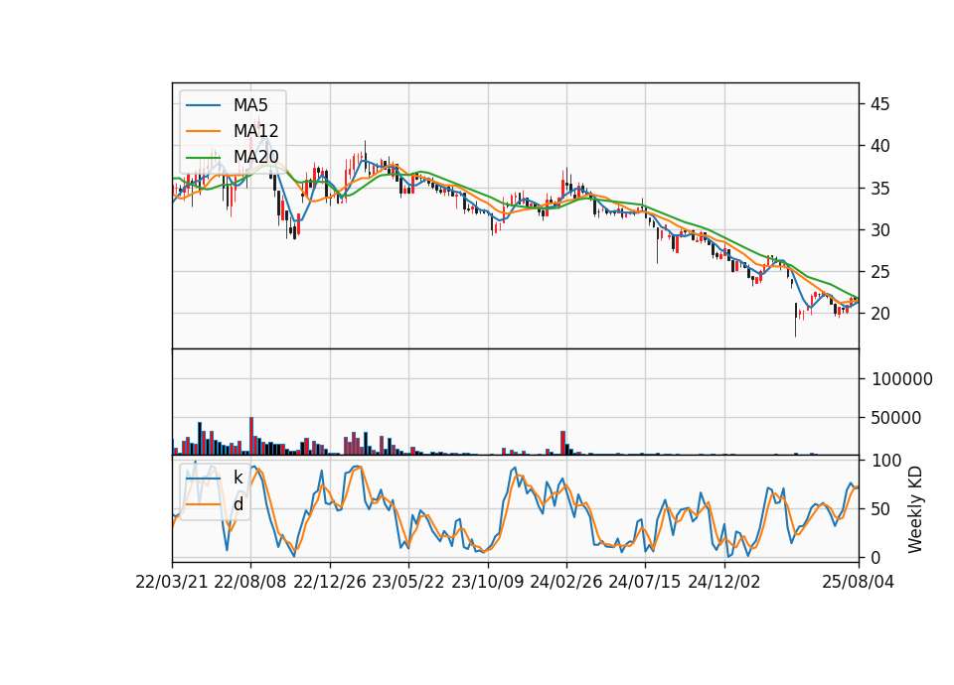This screenshot has width=954, height=685.
Task: Click the 24/07/15 date tick label
Action: tap(645, 582)
